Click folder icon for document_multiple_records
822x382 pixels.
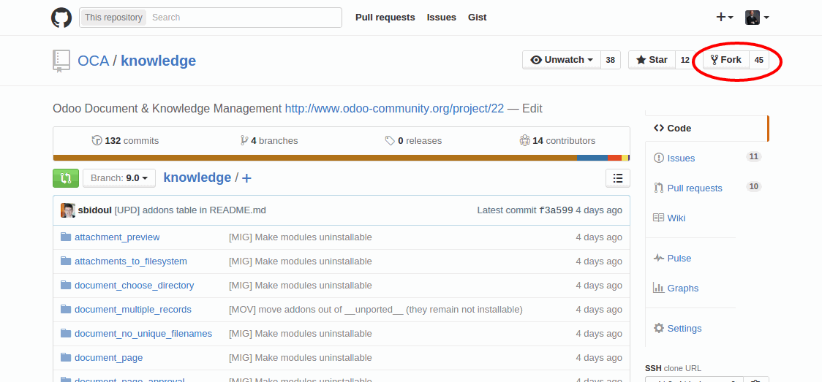point(66,309)
